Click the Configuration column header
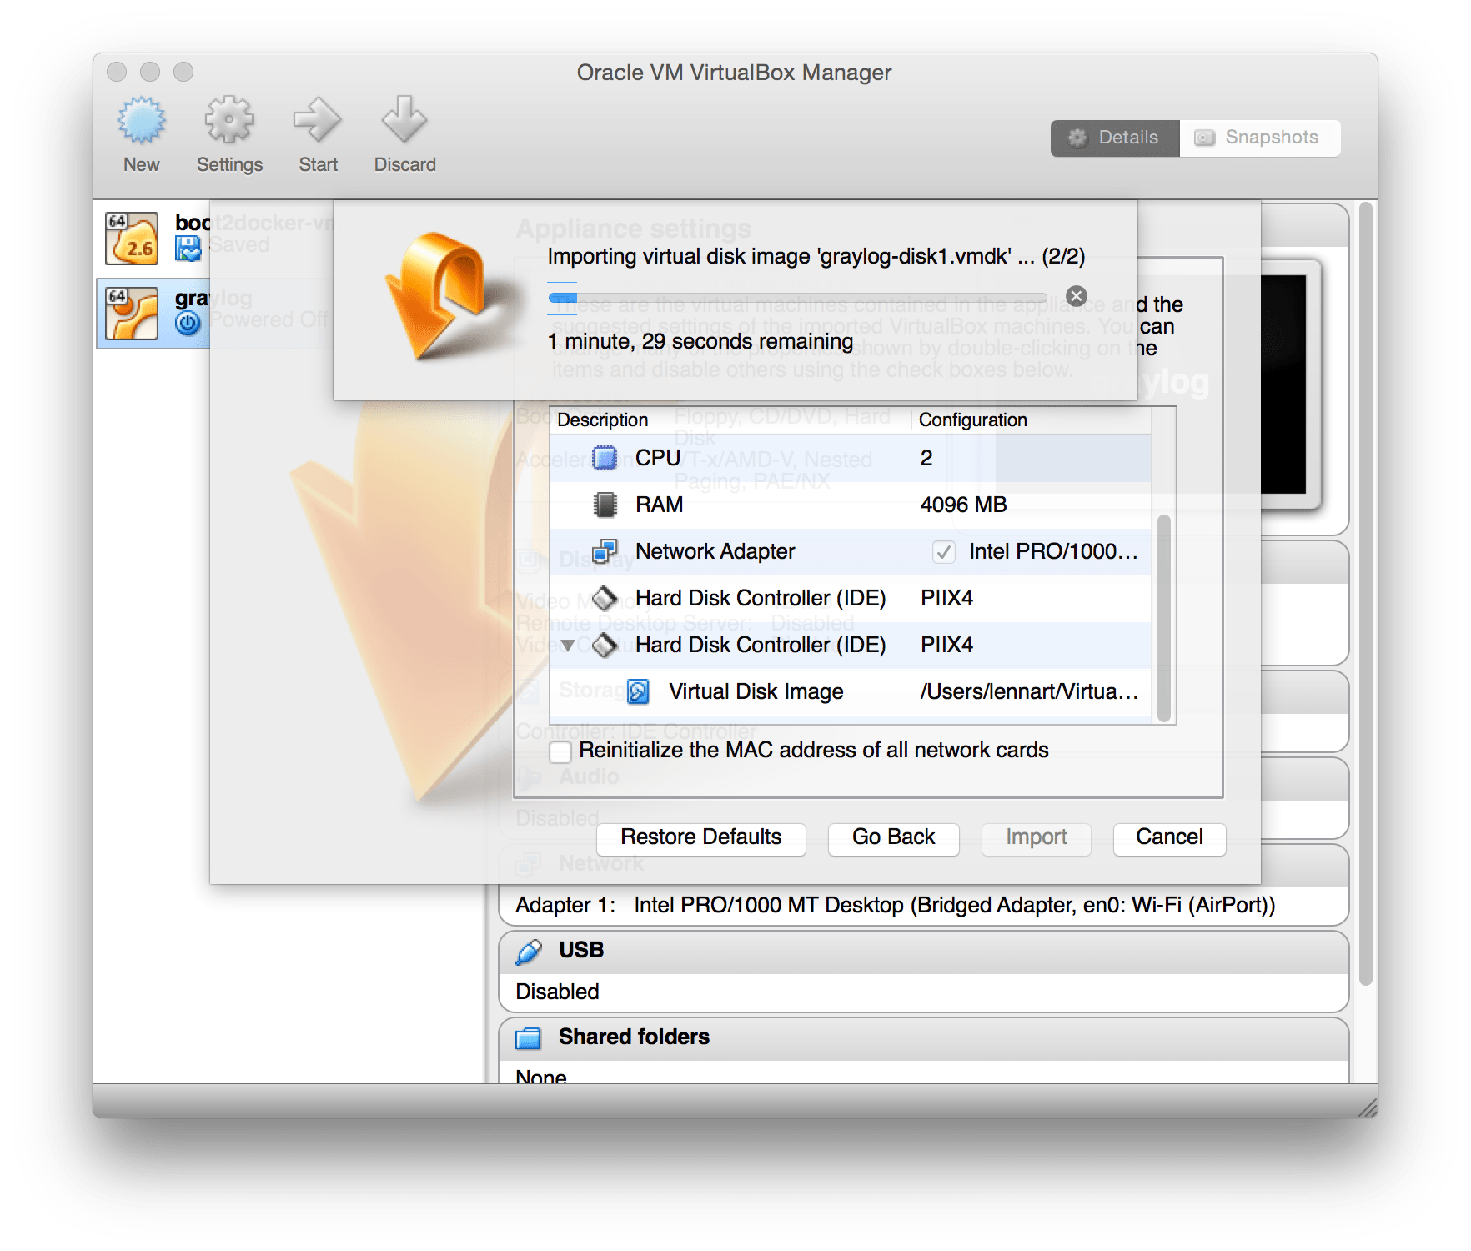 (1032, 420)
